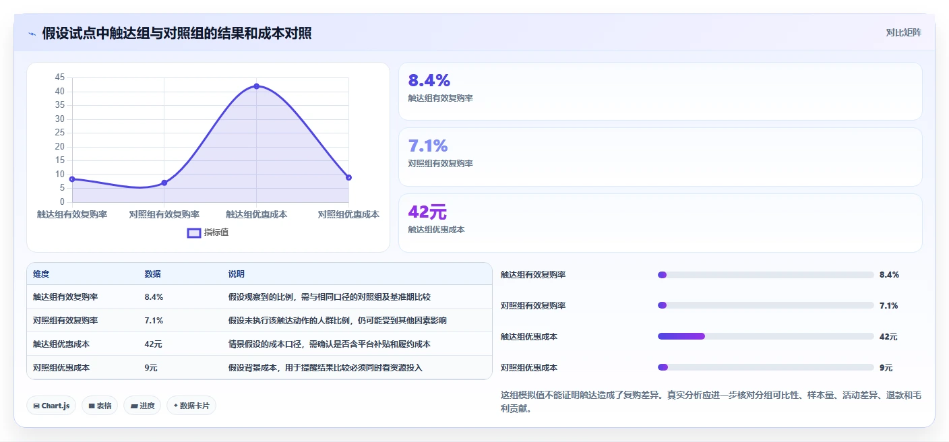Select the 对照组有效复购率 table row name
The height and width of the screenshot is (442, 949).
65,320
